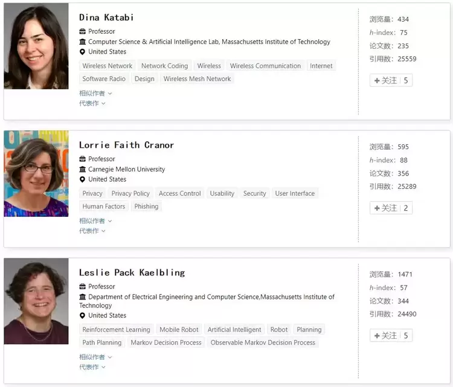Open Dina Katabi's profile name link
Image resolution: width=453 pixels, height=387 pixels.
click(x=106, y=18)
